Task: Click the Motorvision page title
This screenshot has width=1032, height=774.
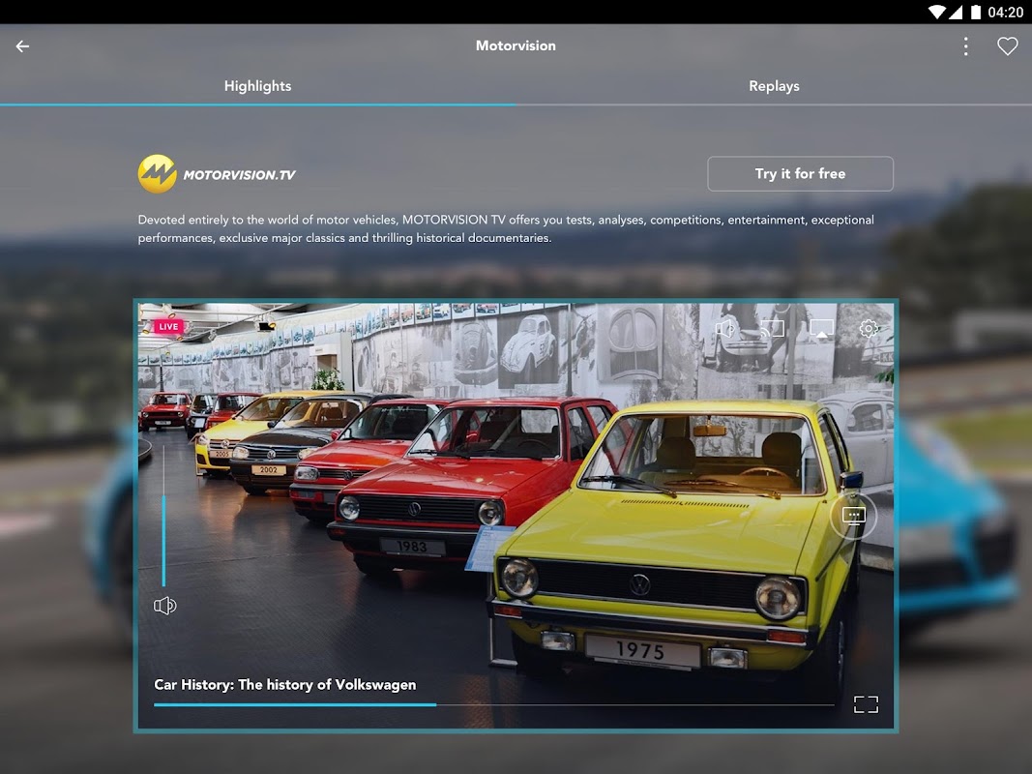Action: (516, 46)
